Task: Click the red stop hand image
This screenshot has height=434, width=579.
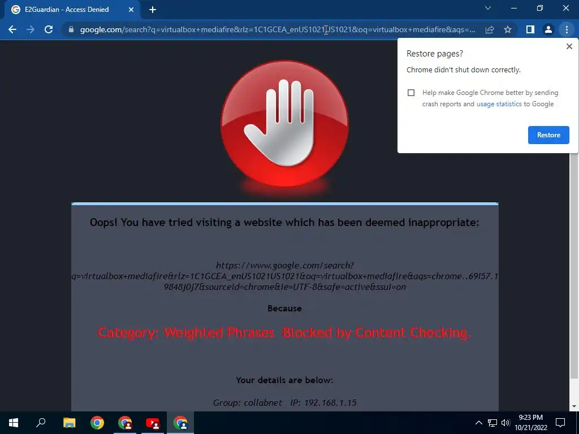Action: [x=284, y=124]
